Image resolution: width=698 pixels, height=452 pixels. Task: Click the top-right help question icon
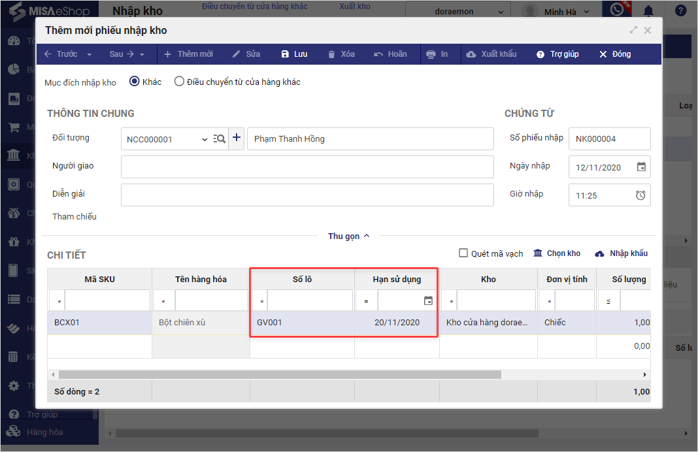click(680, 10)
